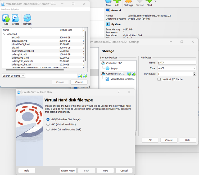The height and width of the screenshot is (175, 199).
Task: Switch to Expert Mode
Action: (x=68, y=170)
